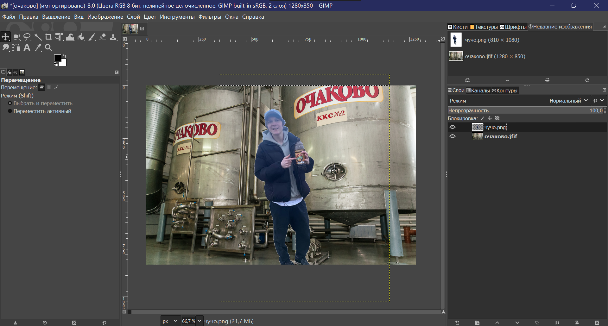Select the Smudge tool
The width and height of the screenshot is (608, 326).
click(x=5, y=48)
